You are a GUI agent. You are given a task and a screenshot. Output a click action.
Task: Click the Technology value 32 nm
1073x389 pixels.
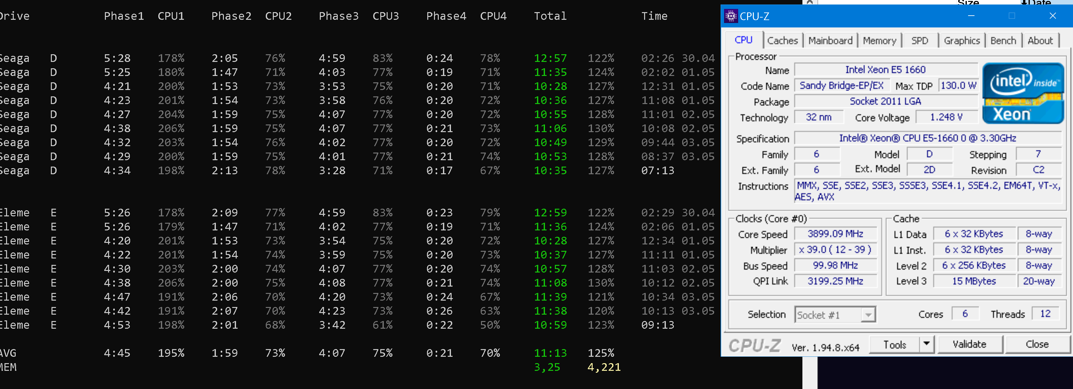818,117
